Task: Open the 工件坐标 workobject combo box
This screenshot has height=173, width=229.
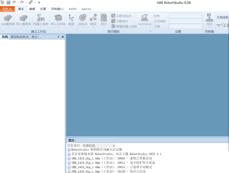Action: click(x=186, y=21)
